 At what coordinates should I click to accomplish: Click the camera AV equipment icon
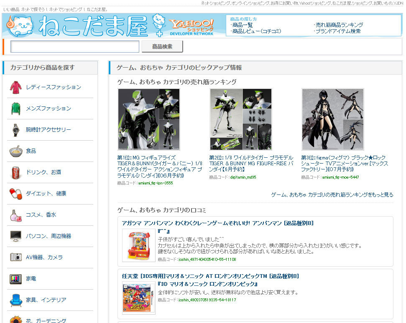pyautogui.click(x=16, y=257)
